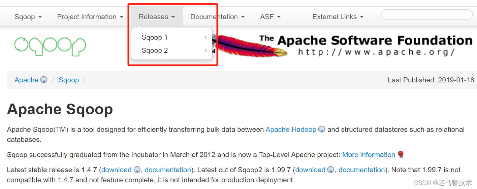The image size is (477, 189).
Task: Open the Documentation dropdown menu
Action: click(218, 17)
